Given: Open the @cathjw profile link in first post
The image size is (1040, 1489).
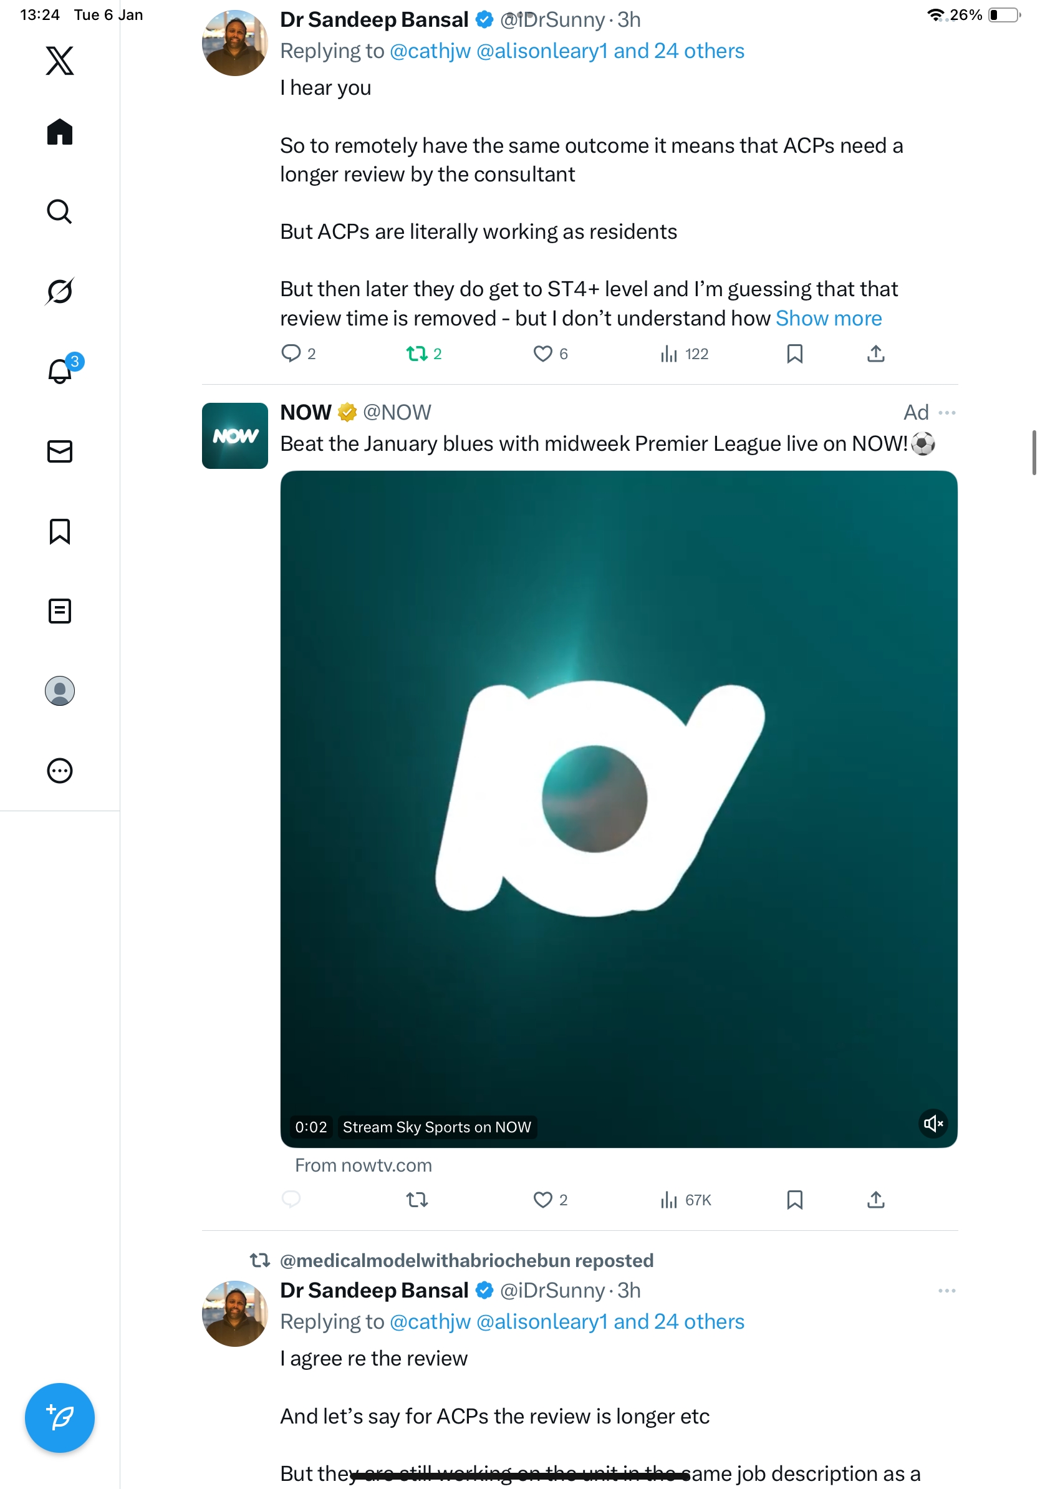Looking at the screenshot, I should coord(430,51).
